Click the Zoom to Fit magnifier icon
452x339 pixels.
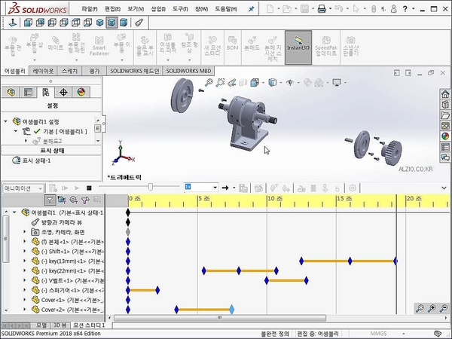click(x=209, y=83)
